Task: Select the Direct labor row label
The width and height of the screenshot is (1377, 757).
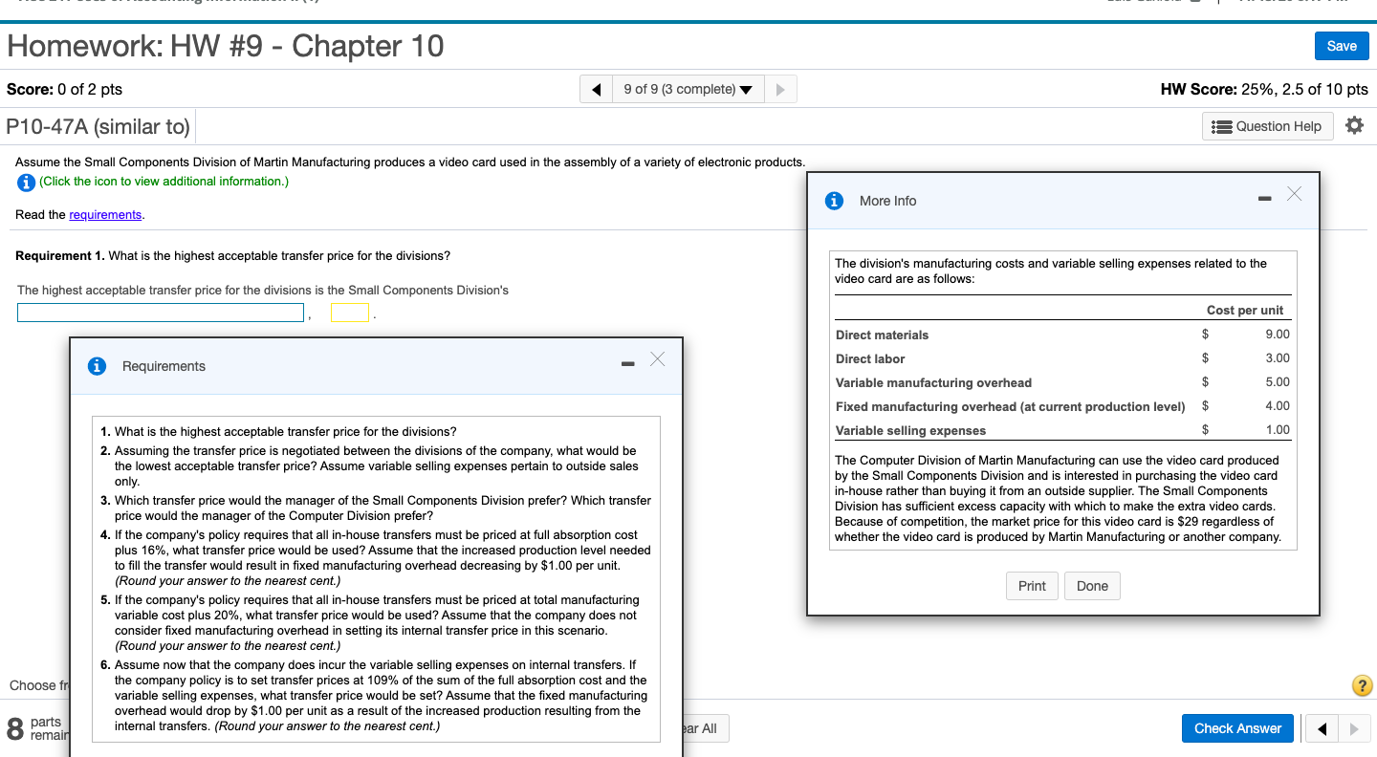Action: (x=870, y=358)
